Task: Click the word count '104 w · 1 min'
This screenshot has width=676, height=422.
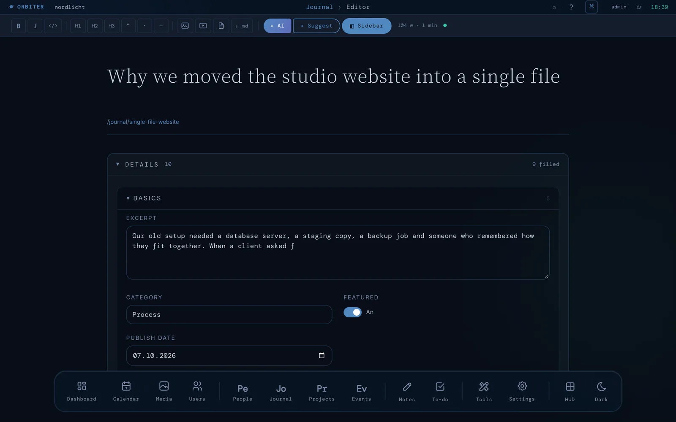Action: tap(417, 25)
